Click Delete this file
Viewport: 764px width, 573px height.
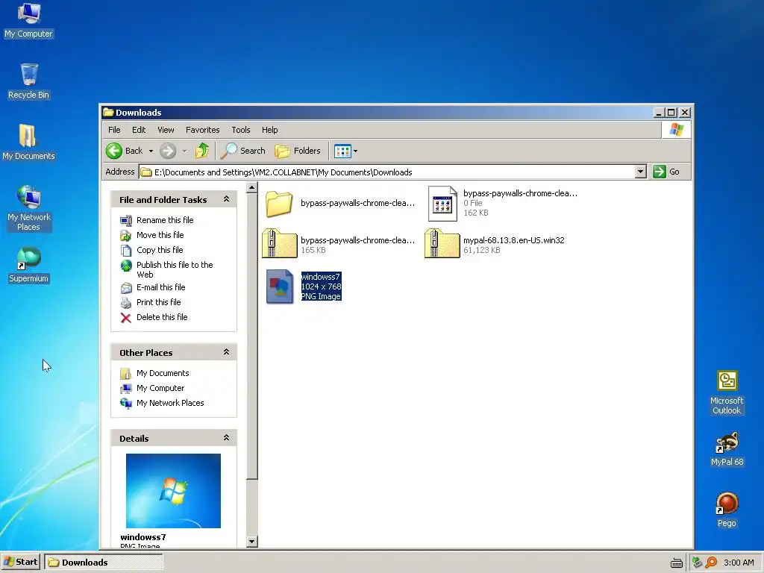(x=162, y=317)
